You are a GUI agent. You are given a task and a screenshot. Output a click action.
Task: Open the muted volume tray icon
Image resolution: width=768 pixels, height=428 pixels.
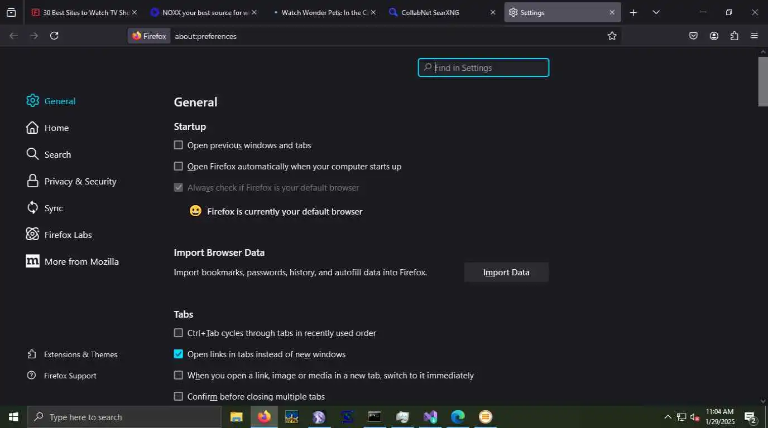(695, 417)
